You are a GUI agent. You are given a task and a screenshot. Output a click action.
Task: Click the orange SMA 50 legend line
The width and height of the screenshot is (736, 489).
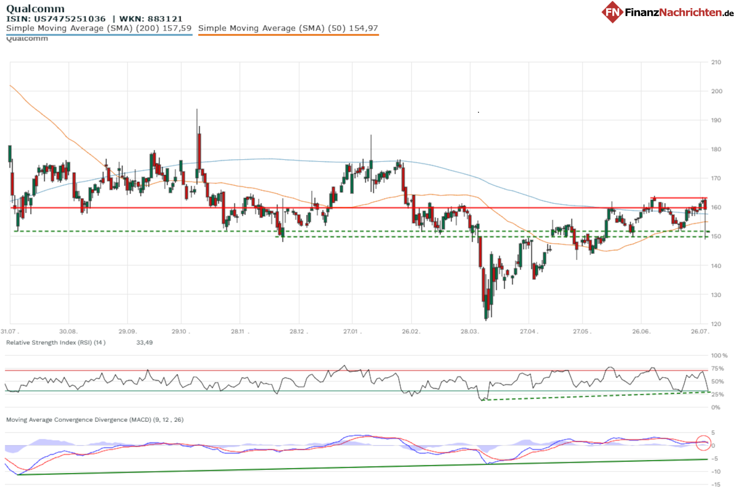coord(288,35)
